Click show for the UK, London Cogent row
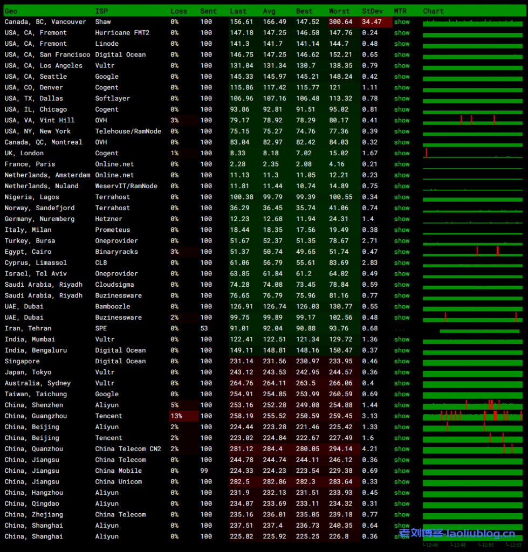The width and height of the screenshot is (528, 552). click(401, 153)
